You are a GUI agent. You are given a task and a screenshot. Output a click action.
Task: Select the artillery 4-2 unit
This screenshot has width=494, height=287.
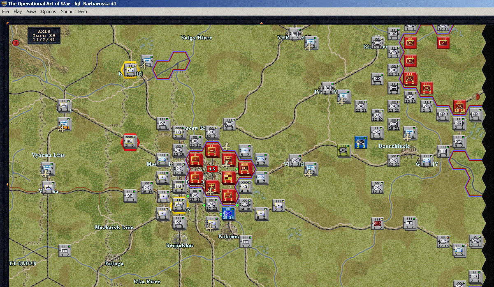coord(162,177)
